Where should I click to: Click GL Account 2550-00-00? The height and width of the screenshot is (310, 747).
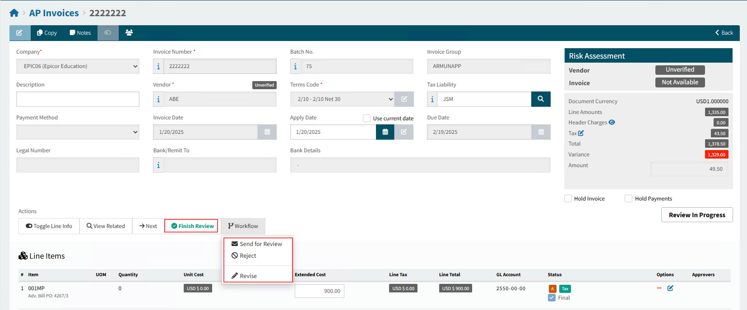511,288
